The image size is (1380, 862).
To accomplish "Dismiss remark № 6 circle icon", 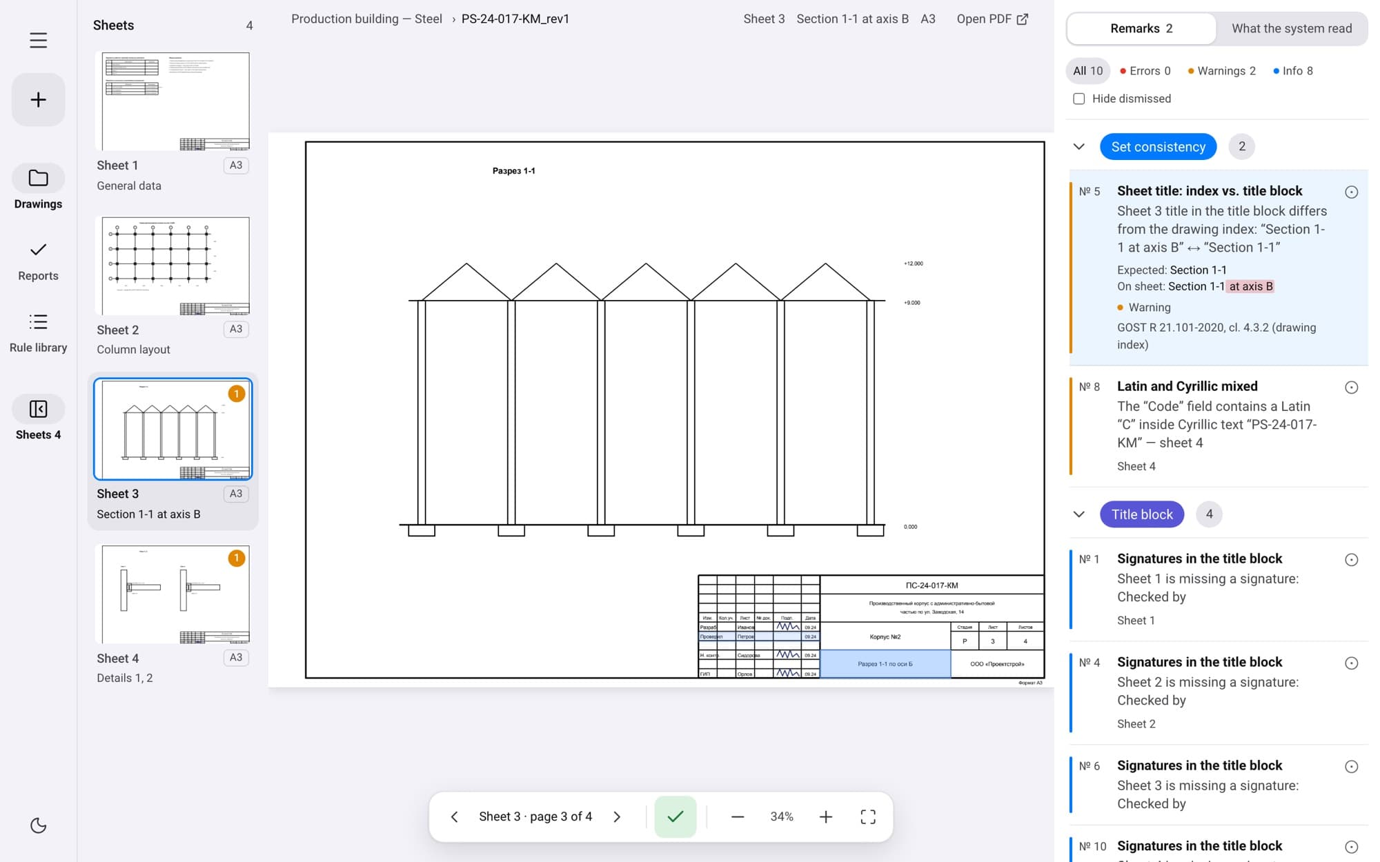I will [1352, 767].
